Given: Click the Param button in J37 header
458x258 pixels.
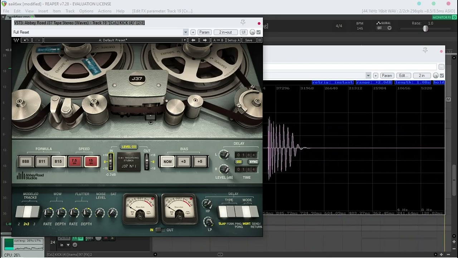Looking at the screenshot, I should pos(204,32).
